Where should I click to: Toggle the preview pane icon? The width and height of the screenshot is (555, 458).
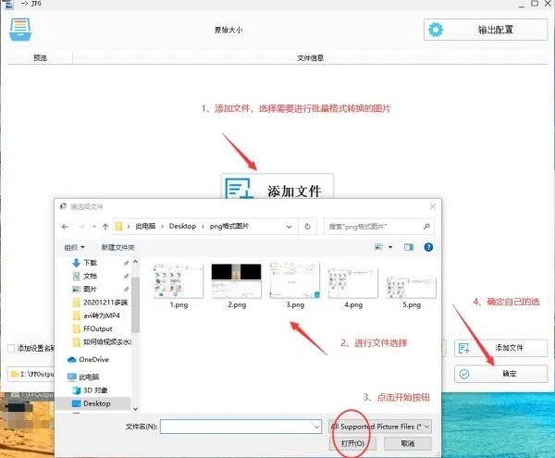click(409, 247)
